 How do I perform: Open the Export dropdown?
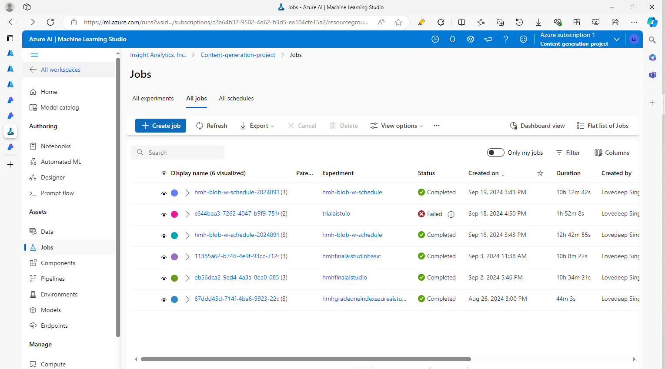tap(257, 126)
